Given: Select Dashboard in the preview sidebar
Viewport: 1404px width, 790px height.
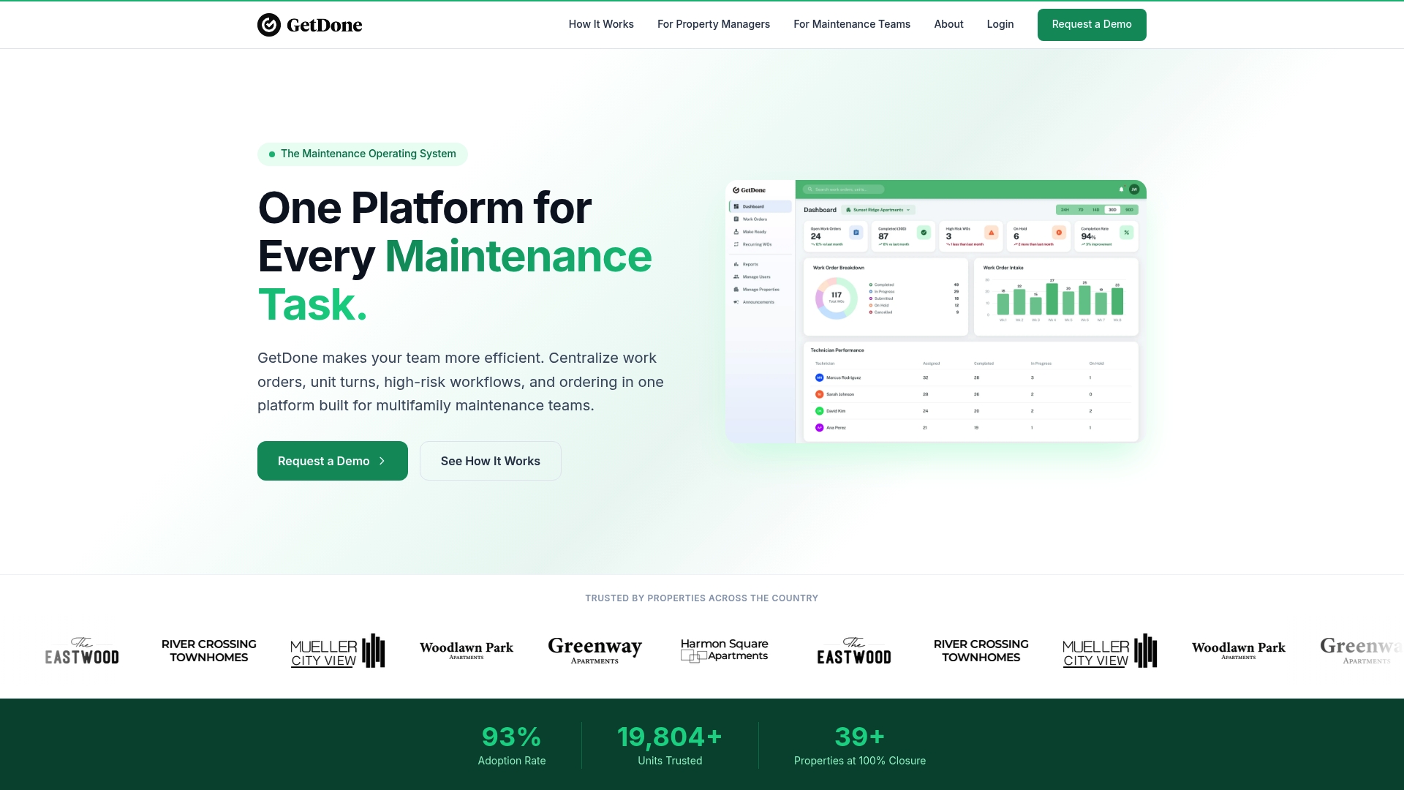Looking at the screenshot, I should coord(760,207).
